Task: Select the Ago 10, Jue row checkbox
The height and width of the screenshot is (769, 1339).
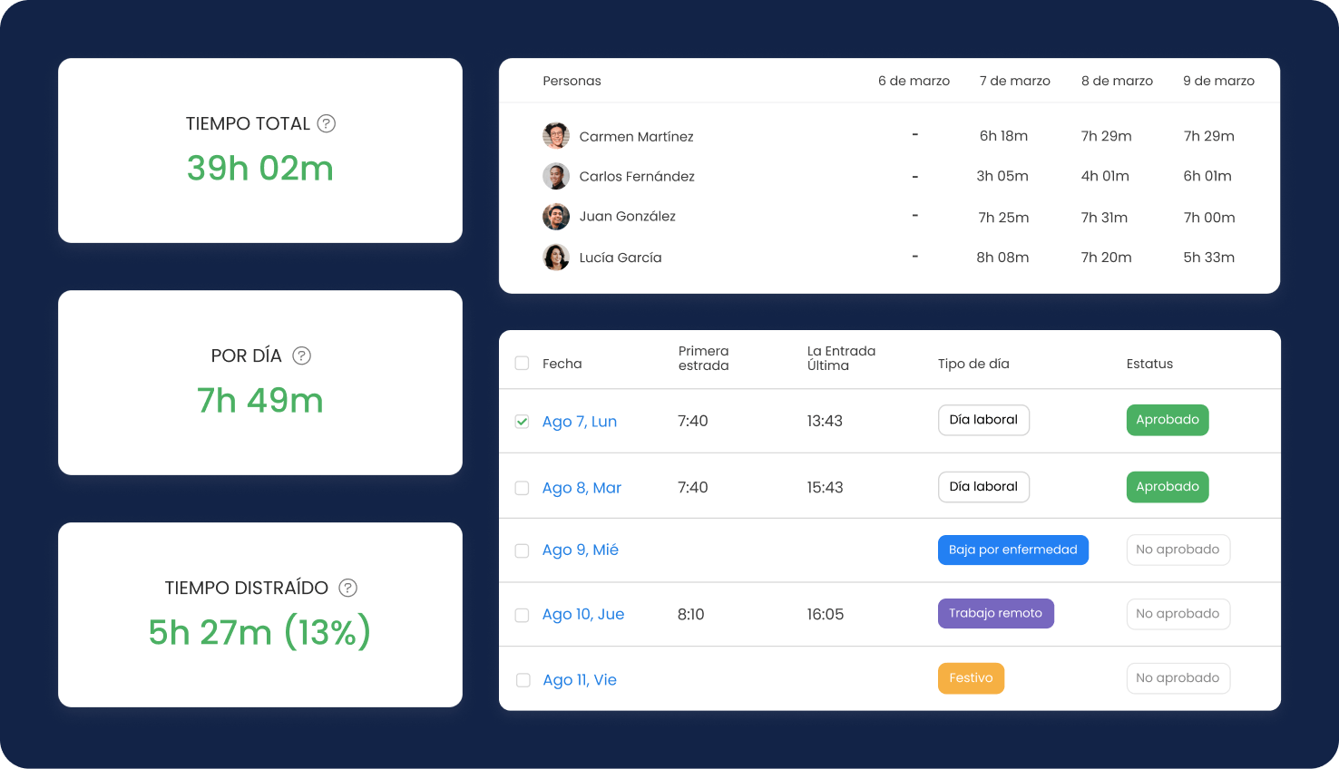Action: coord(522,615)
